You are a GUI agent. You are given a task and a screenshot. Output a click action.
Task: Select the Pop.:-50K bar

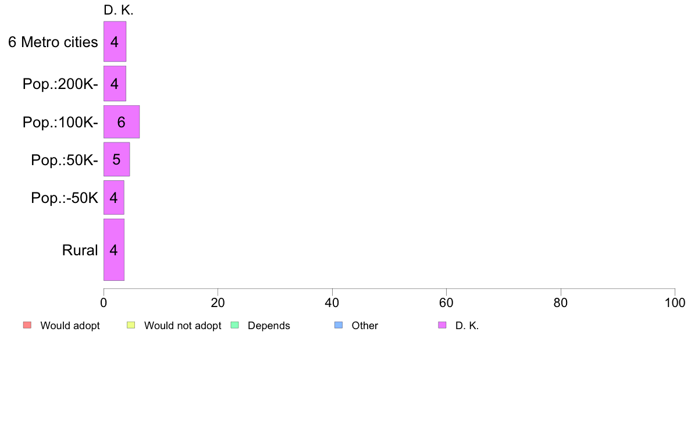click(114, 198)
